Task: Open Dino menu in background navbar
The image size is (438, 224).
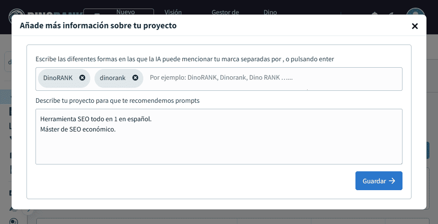Action: click(x=270, y=12)
